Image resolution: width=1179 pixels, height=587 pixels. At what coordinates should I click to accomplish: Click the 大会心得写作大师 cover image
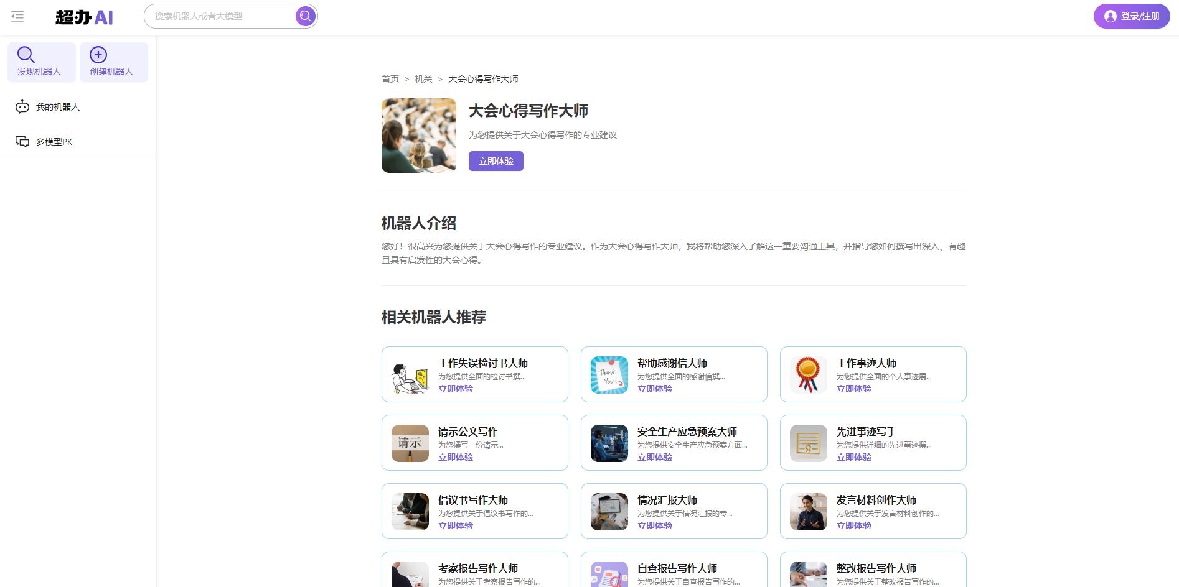click(418, 135)
